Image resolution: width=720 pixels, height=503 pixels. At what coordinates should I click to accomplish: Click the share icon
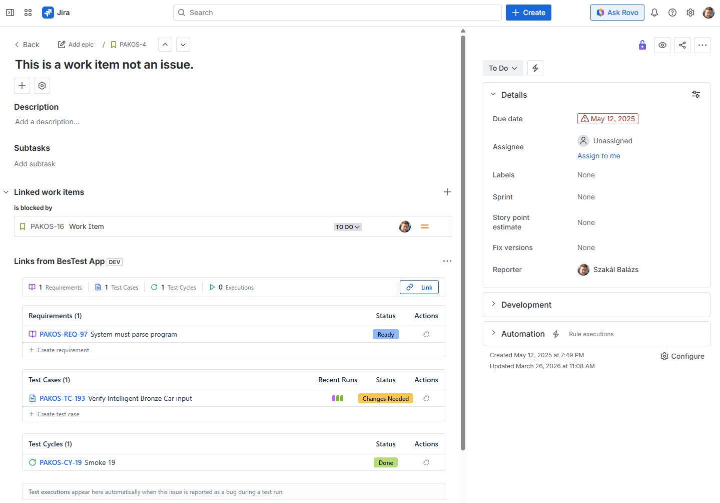point(682,45)
